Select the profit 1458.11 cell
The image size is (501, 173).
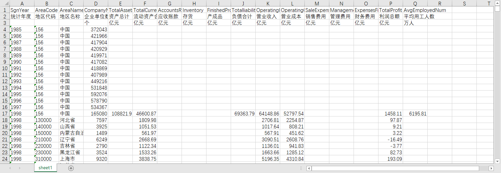pyautogui.click(x=391, y=113)
